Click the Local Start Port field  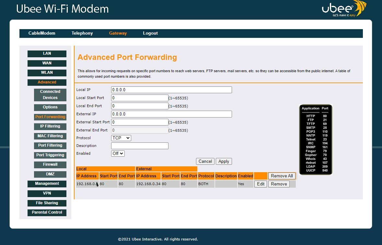coord(140,98)
